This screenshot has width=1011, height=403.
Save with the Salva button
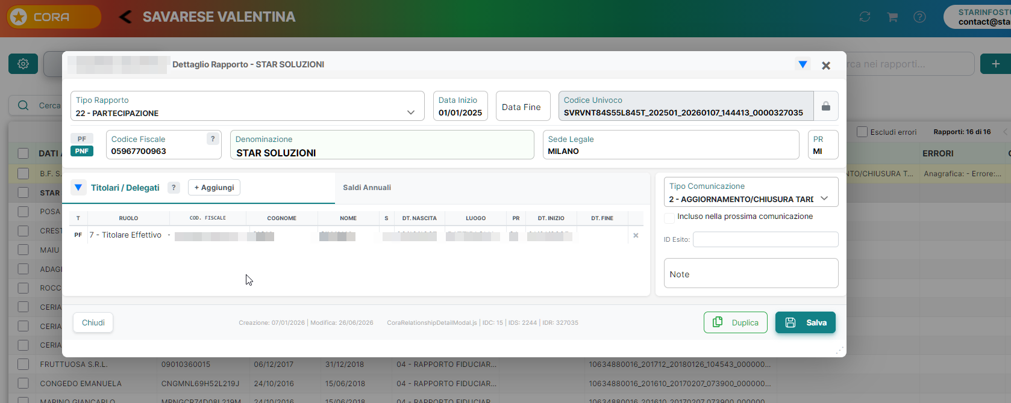point(806,322)
